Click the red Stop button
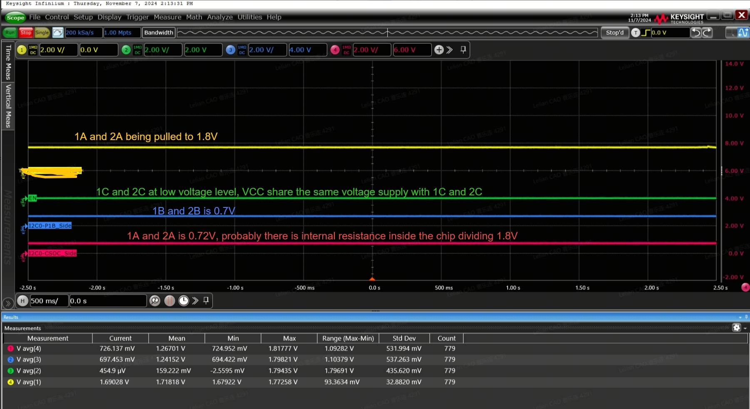The width and height of the screenshot is (750, 409). (x=26, y=32)
